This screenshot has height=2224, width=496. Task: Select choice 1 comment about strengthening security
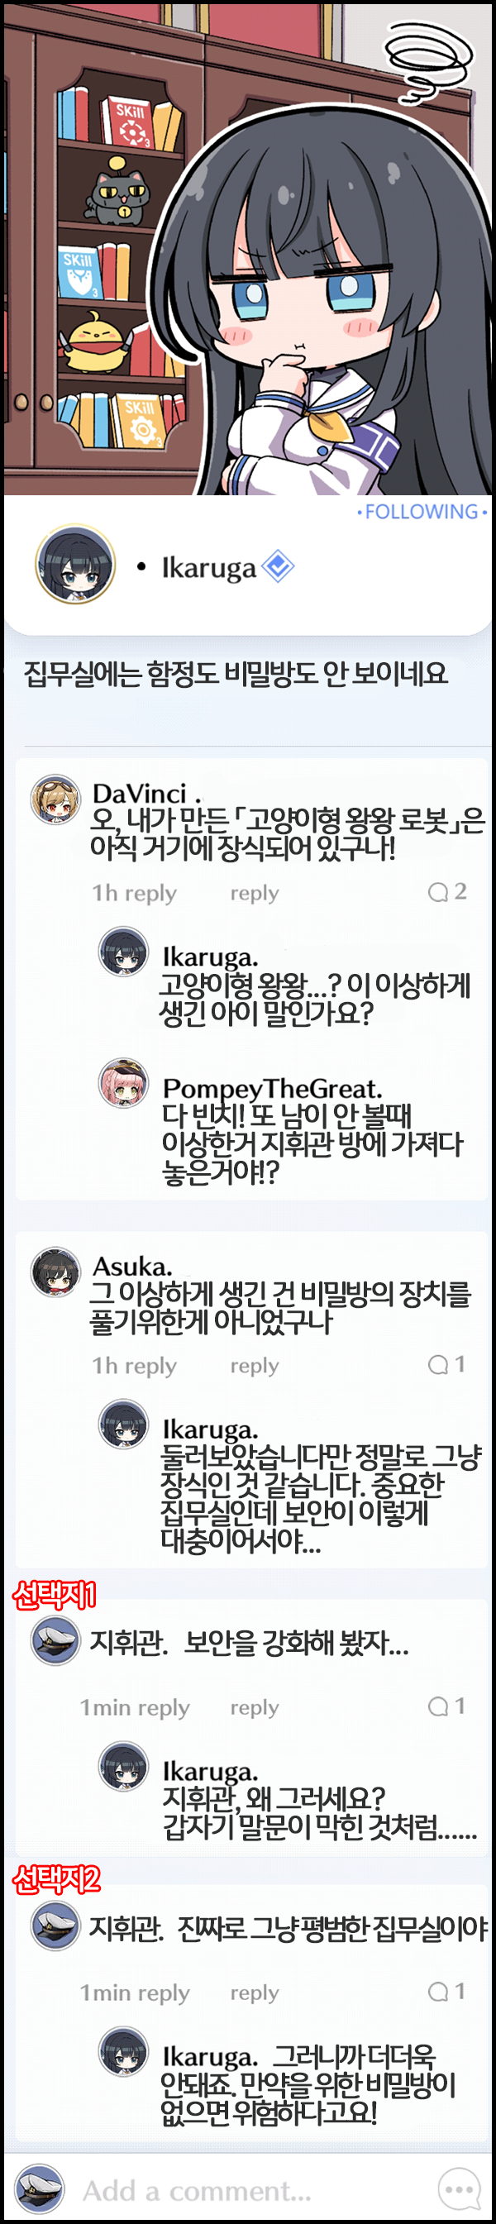pos(250,1642)
